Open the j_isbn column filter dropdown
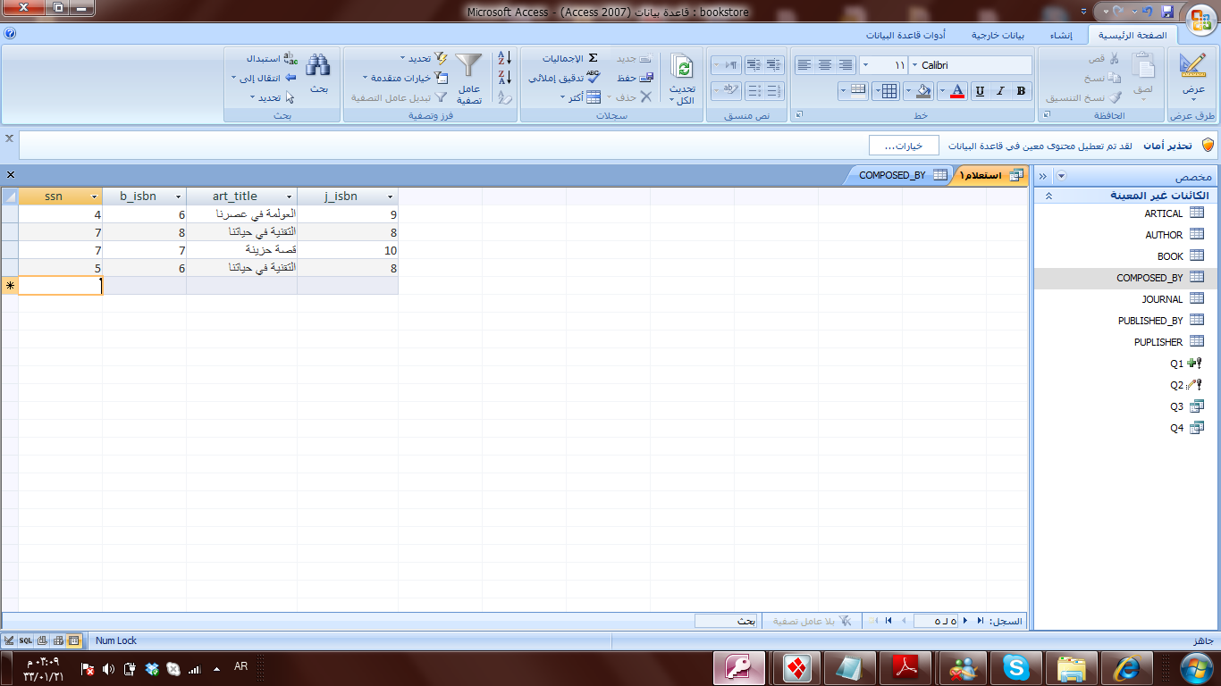Viewport: 1221px width, 686px height. point(391,197)
